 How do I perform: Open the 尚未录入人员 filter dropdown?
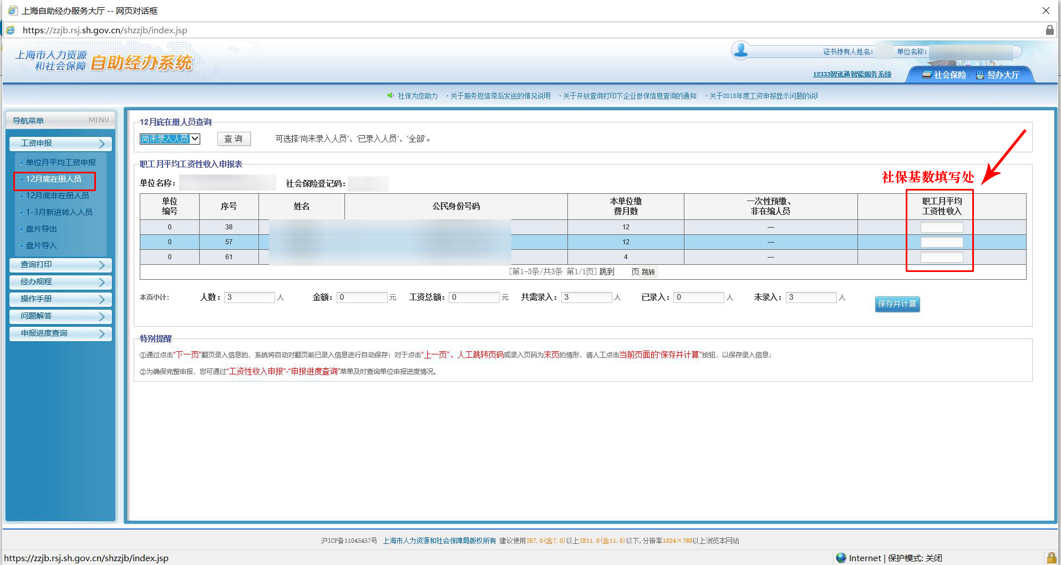tap(170, 139)
